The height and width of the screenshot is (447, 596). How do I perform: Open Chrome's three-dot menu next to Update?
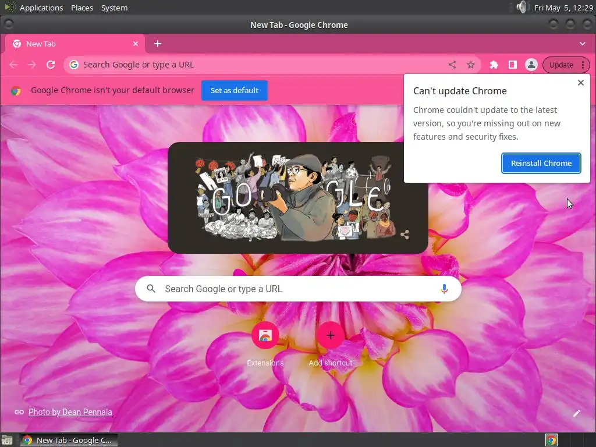pyautogui.click(x=583, y=65)
